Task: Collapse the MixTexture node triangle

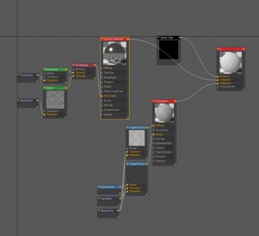Action: pos(73,65)
